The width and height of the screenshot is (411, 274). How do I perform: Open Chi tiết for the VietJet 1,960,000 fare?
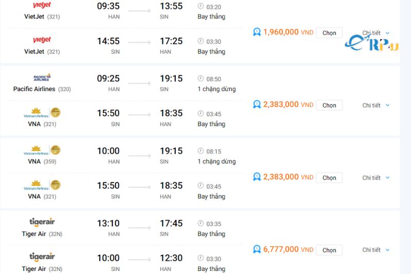coord(376,33)
